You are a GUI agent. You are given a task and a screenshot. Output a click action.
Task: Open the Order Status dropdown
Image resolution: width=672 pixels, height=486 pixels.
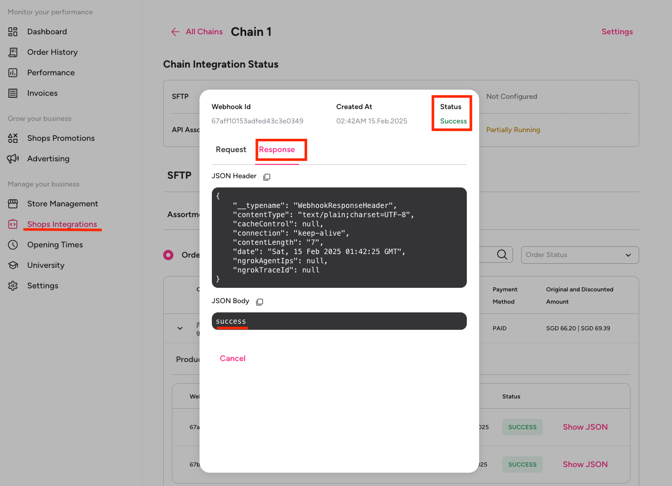pyautogui.click(x=580, y=255)
